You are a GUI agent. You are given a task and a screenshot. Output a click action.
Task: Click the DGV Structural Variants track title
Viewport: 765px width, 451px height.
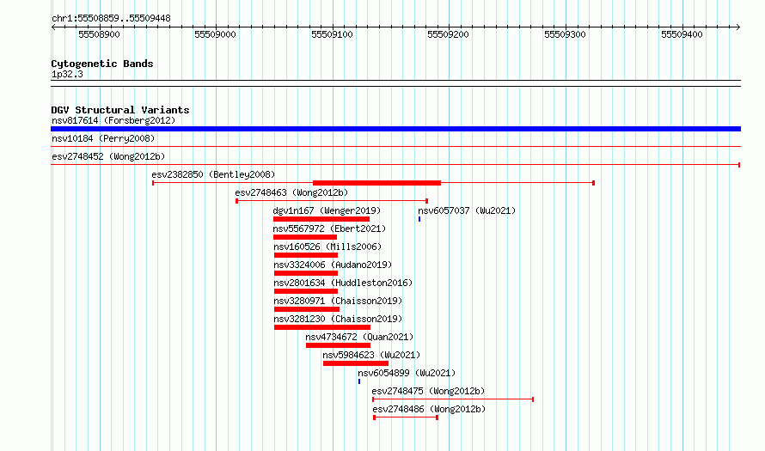pos(120,110)
